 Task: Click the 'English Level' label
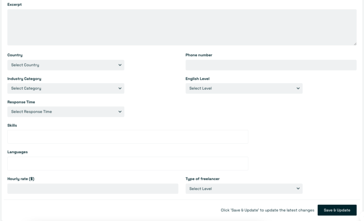(197, 79)
